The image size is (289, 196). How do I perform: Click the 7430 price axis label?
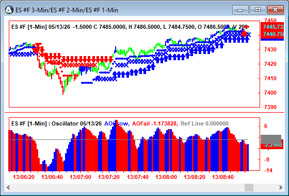(x=270, y=49)
